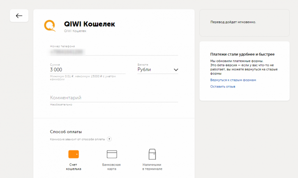Expand the currency chevron arrow

[x=176, y=70]
